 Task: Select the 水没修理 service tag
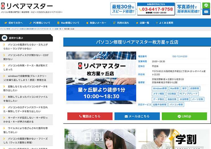click(184, 99)
